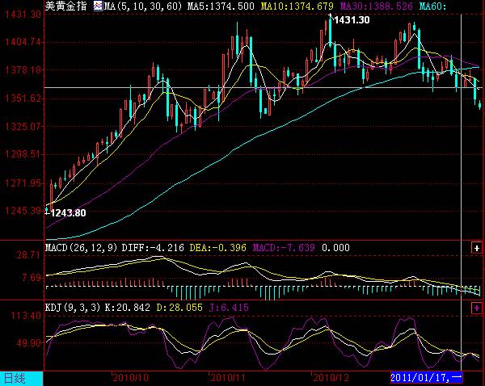This screenshot has width=485, height=386.
Task: Select the MACD:-7.639 value
Action: (284, 248)
